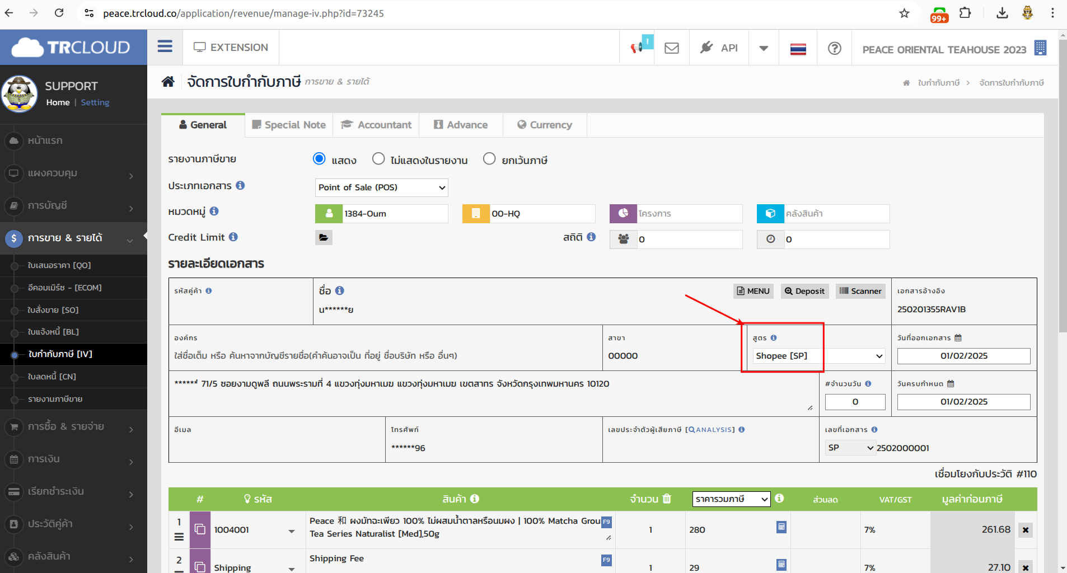Viewport: 1067px width, 573px height.
Task: Go to home via house icon
Action: (x=168, y=82)
